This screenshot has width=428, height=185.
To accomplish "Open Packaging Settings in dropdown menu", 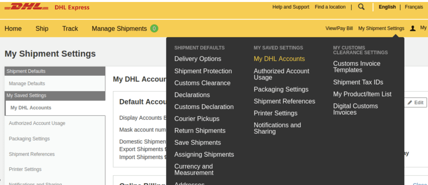I will [281, 89].
